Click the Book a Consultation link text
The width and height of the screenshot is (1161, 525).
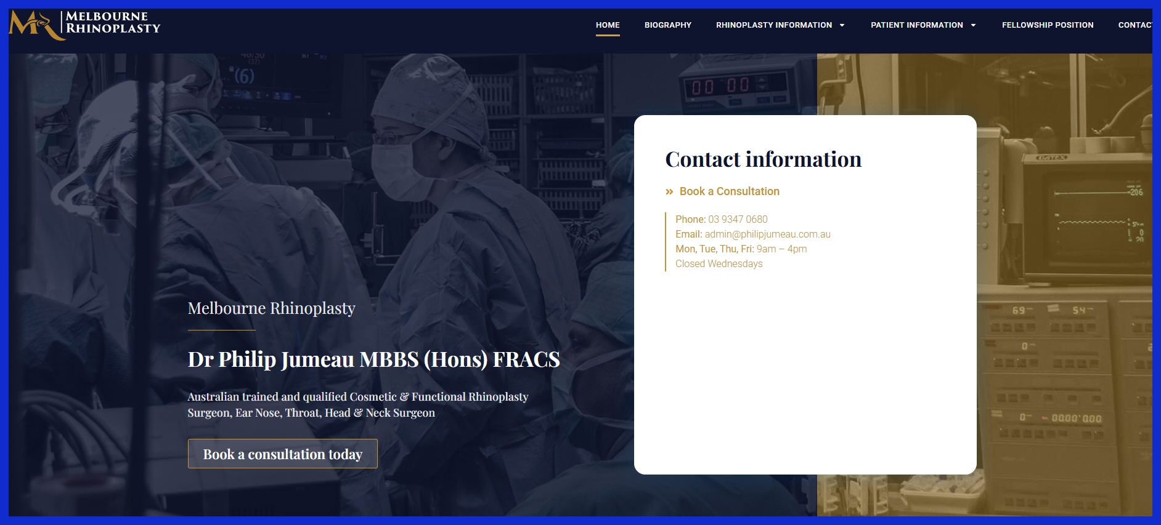(729, 191)
